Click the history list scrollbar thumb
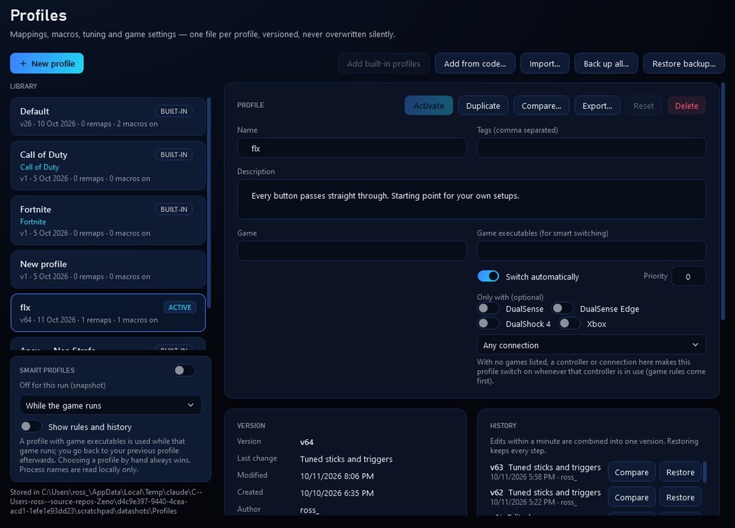This screenshot has width=735, height=528. pos(705,472)
